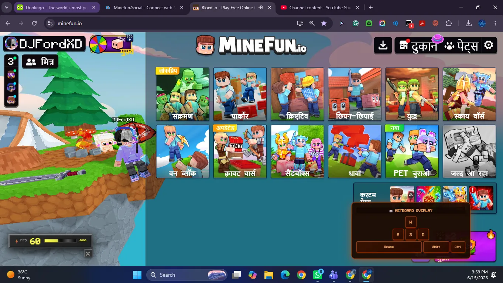Image resolution: width=503 pixels, height=283 pixels.
Task: Show Chrome downloads
Action: (x=469, y=23)
